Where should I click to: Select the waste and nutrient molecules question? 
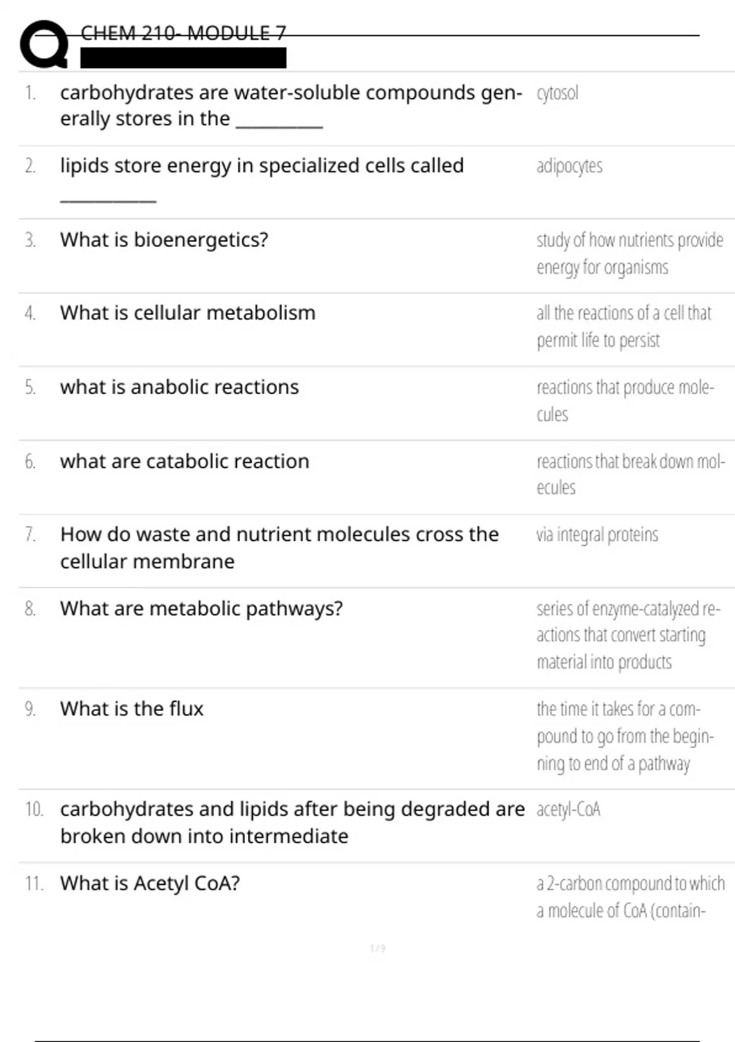[x=279, y=547]
